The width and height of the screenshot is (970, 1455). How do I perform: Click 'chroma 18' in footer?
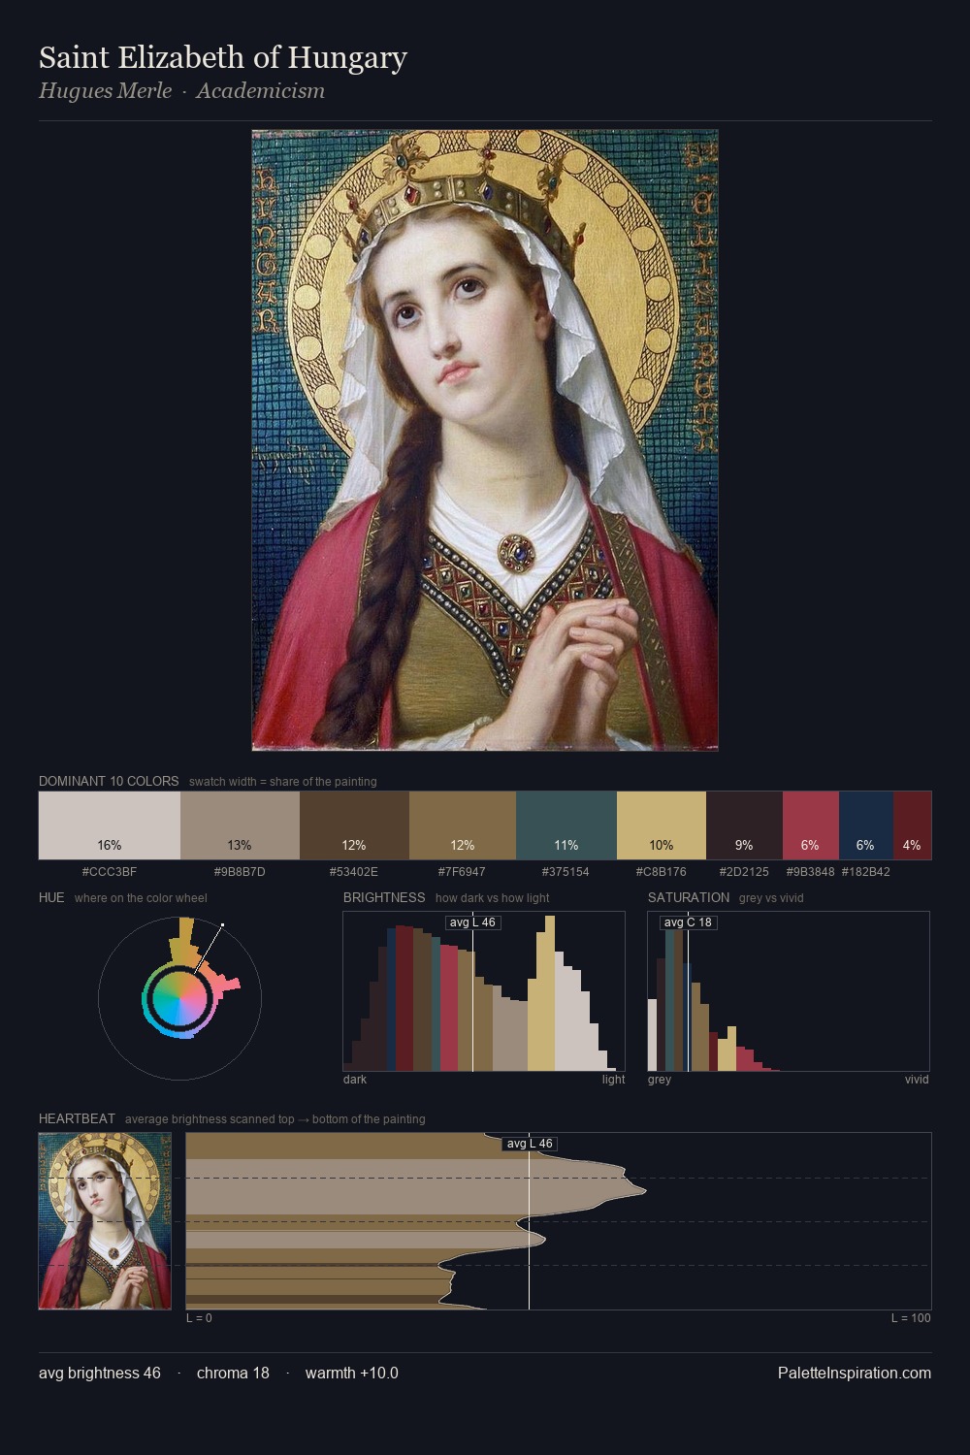point(233,1373)
